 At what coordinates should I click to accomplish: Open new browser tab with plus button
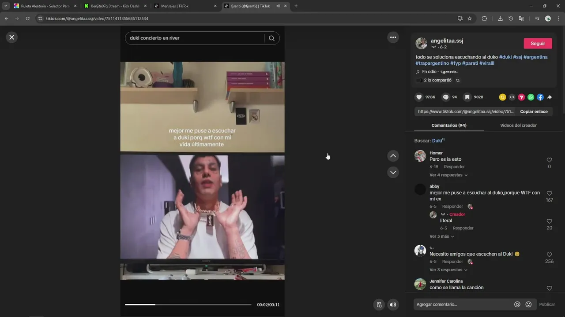coord(296,6)
